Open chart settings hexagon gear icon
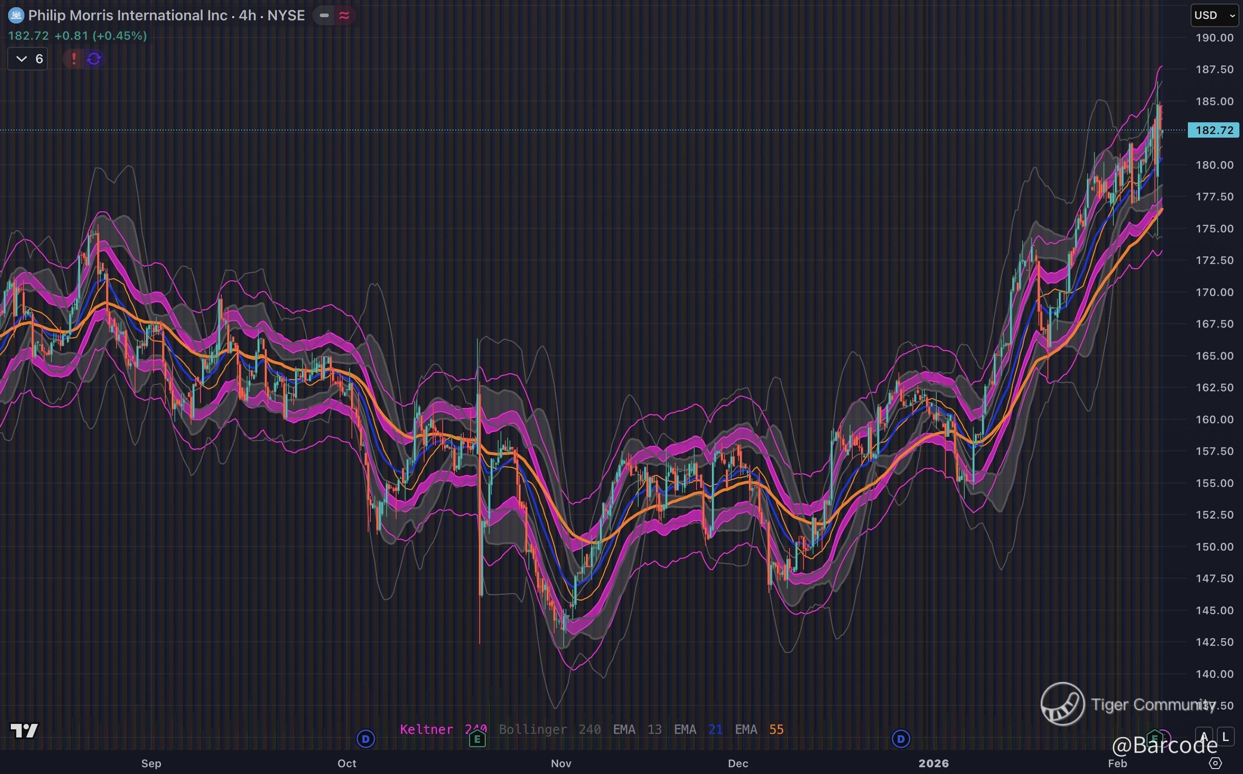 click(1215, 763)
